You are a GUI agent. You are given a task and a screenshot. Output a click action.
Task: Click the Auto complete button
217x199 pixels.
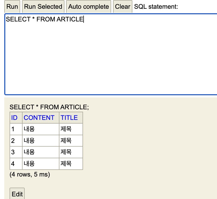click(89, 7)
